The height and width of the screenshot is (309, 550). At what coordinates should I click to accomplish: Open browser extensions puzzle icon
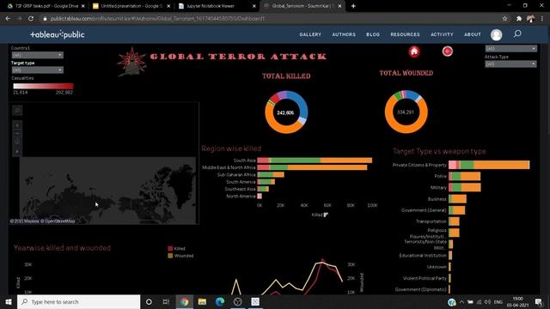[519, 19]
